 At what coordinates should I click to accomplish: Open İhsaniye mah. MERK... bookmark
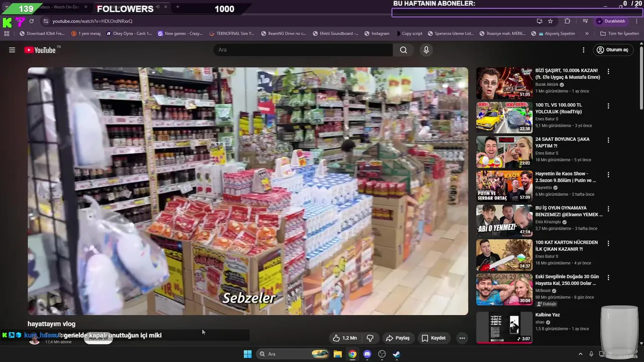502,34
